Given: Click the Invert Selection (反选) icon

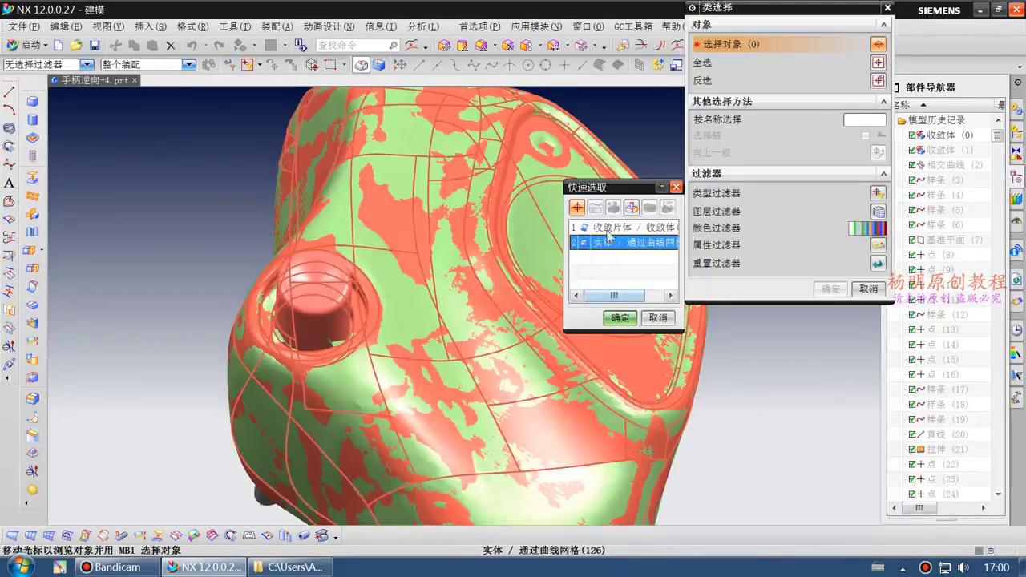Looking at the screenshot, I should tap(878, 80).
